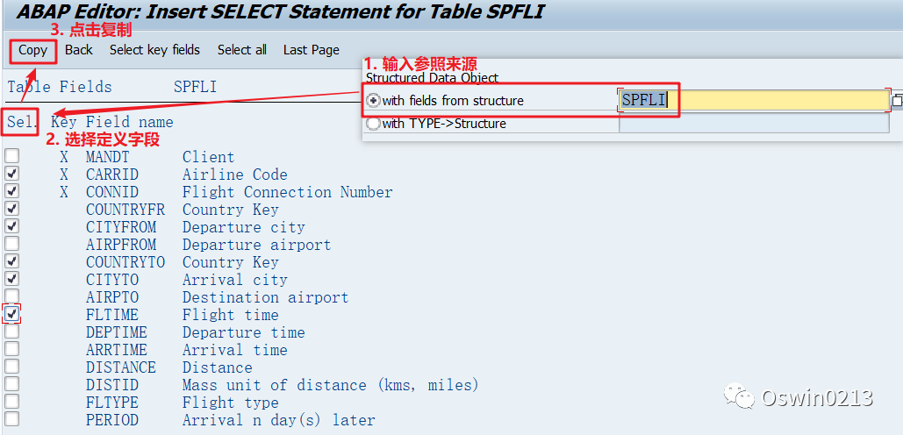Go to Last Page

tap(312, 50)
